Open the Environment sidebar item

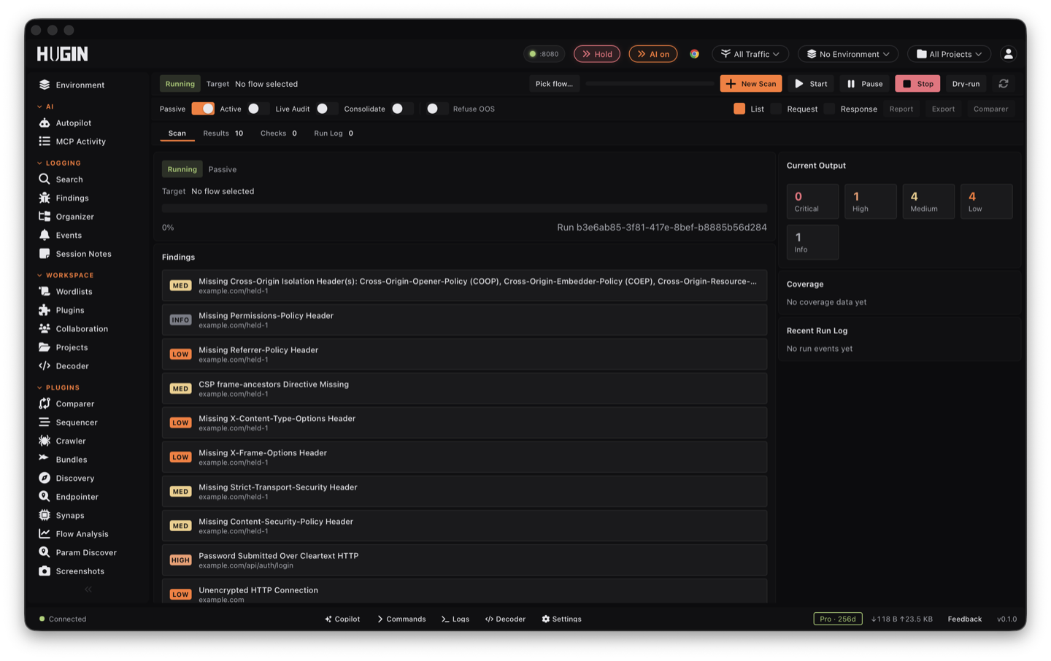click(72, 85)
